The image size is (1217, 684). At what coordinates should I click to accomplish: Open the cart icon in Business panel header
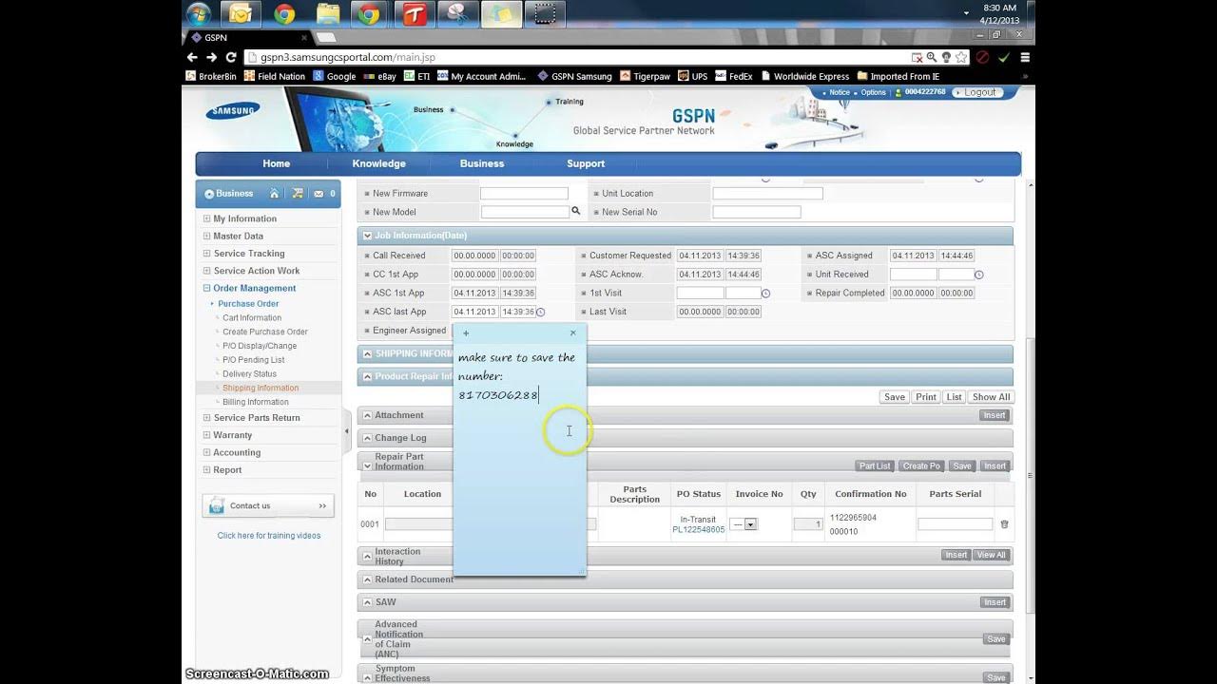click(298, 194)
